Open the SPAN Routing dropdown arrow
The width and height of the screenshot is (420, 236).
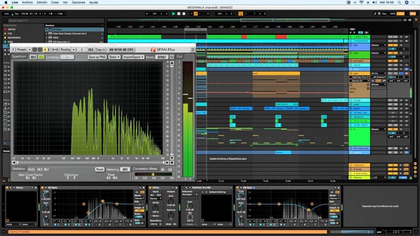pos(73,50)
